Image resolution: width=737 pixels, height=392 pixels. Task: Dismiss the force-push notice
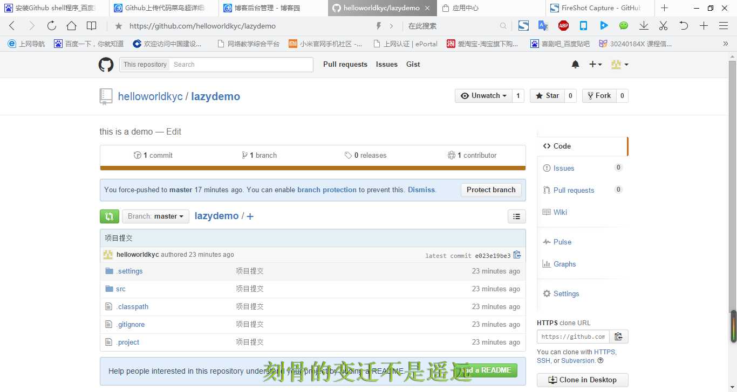tap(421, 190)
